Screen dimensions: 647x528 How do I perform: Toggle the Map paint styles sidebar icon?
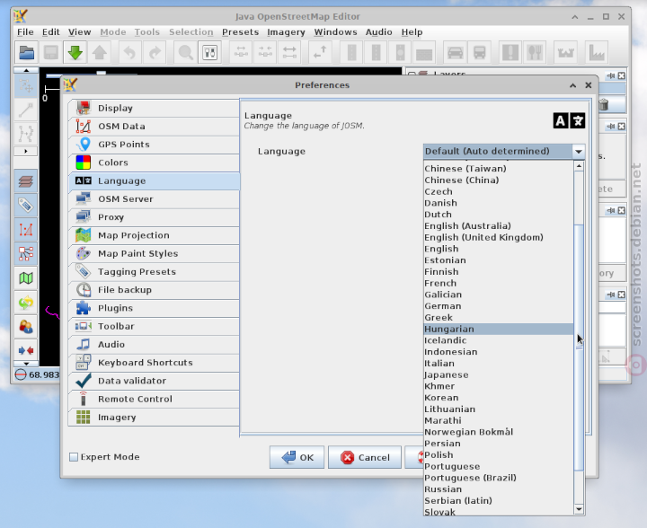tap(25, 278)
